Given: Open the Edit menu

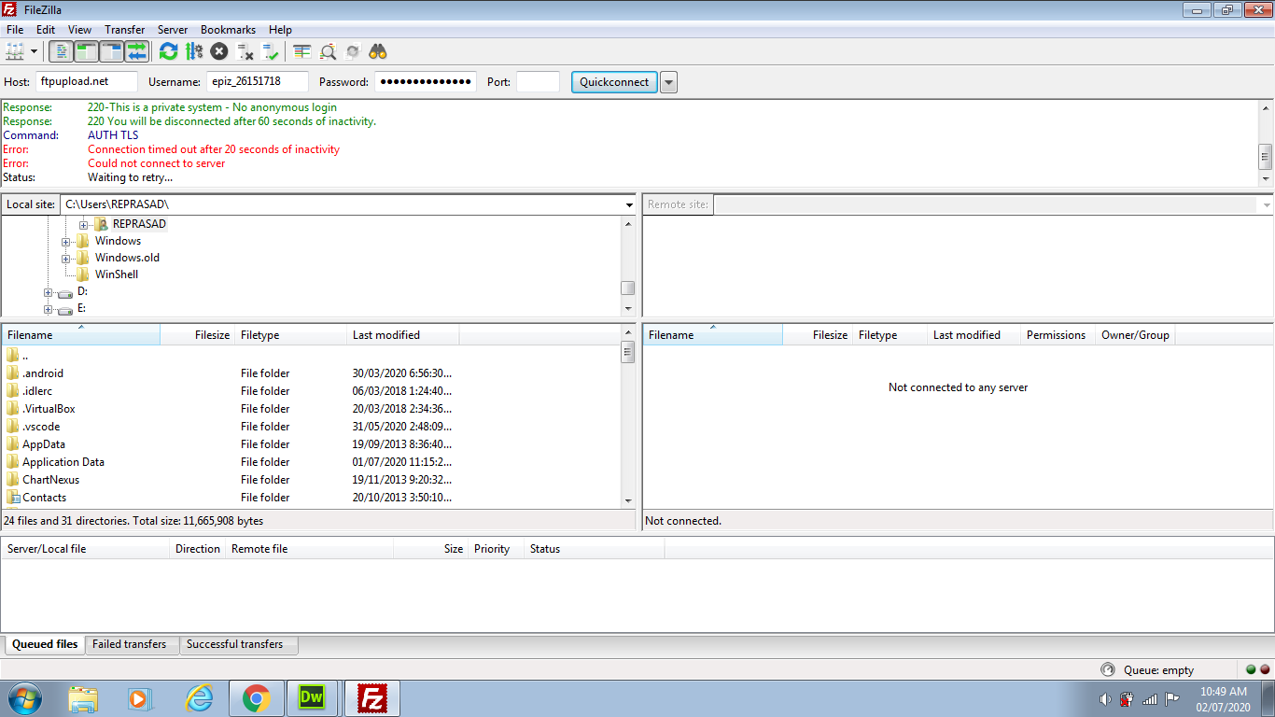Looking at the screenshot, I should click(46, 30).
